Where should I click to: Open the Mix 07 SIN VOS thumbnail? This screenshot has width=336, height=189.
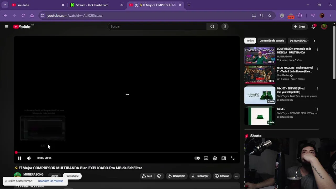point(260,95)
